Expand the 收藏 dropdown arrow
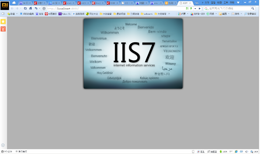The image size is (260, 154). 17,14
